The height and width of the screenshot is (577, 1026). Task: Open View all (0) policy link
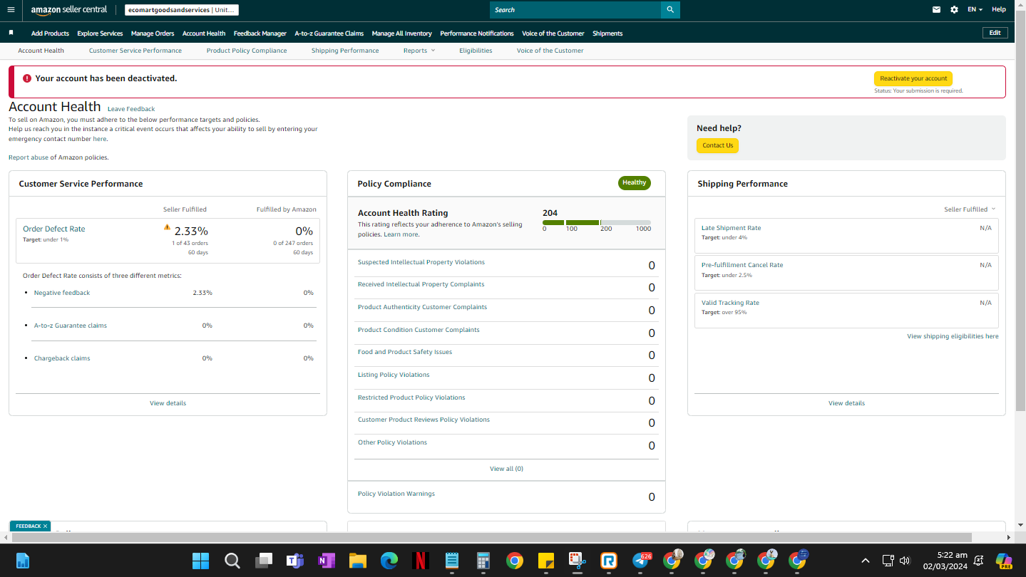[x=506, y=469]
